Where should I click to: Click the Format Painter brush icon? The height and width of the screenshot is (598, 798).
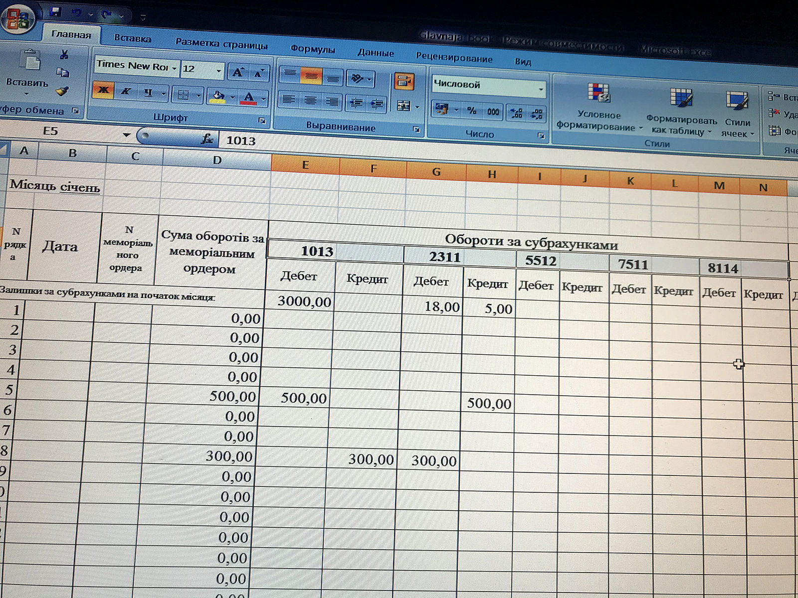(62, 91)
